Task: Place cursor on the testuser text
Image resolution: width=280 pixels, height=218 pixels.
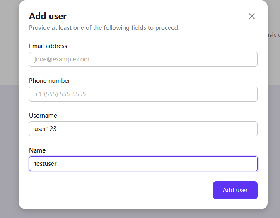Action: point(46,164)
